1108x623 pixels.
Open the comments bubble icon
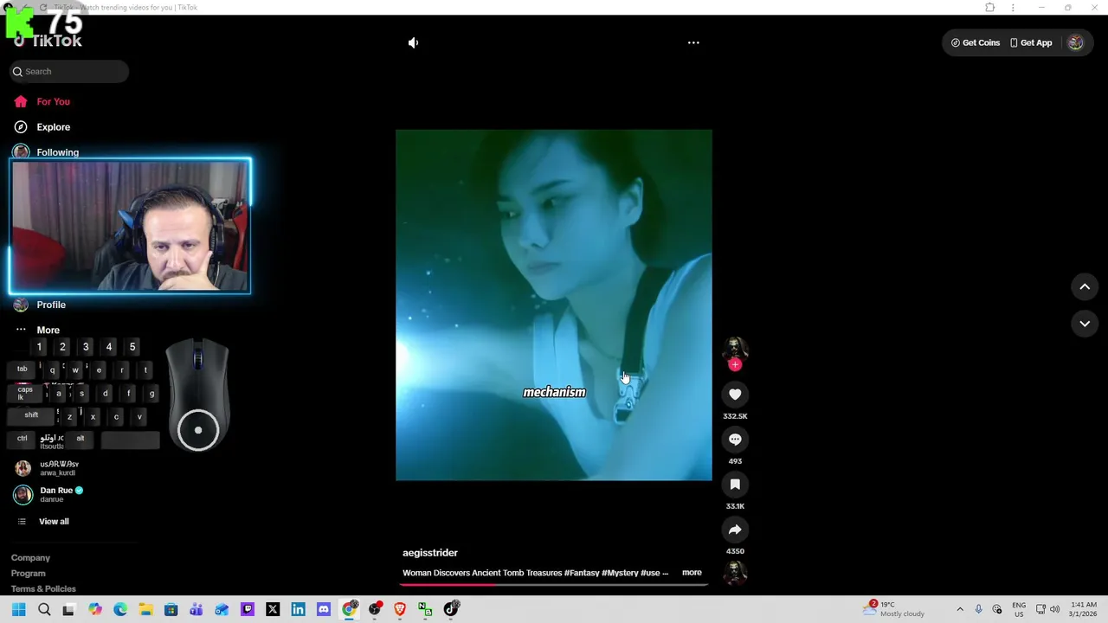(x=735, y=440)
